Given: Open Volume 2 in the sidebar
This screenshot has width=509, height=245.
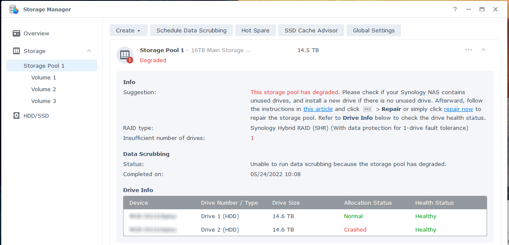Looking at the screenshot, I should click(43, 89).
